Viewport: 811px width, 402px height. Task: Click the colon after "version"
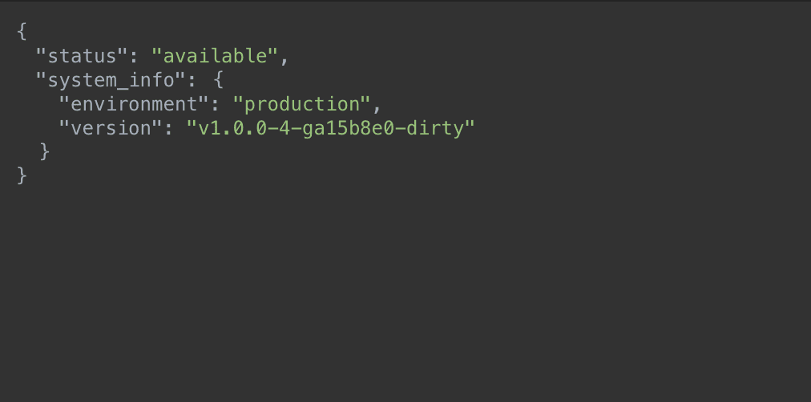[x=168, y=129]
